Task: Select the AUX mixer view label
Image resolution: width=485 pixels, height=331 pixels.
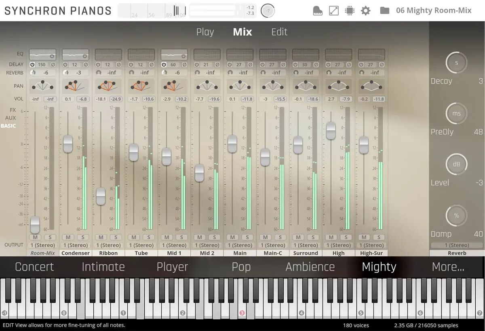Action: click(11, 118)
